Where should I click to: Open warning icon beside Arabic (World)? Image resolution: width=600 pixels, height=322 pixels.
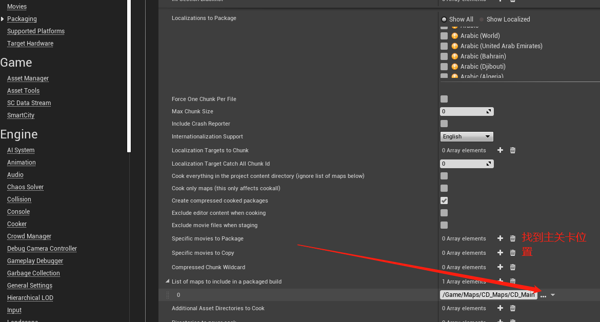click(454, 35)
